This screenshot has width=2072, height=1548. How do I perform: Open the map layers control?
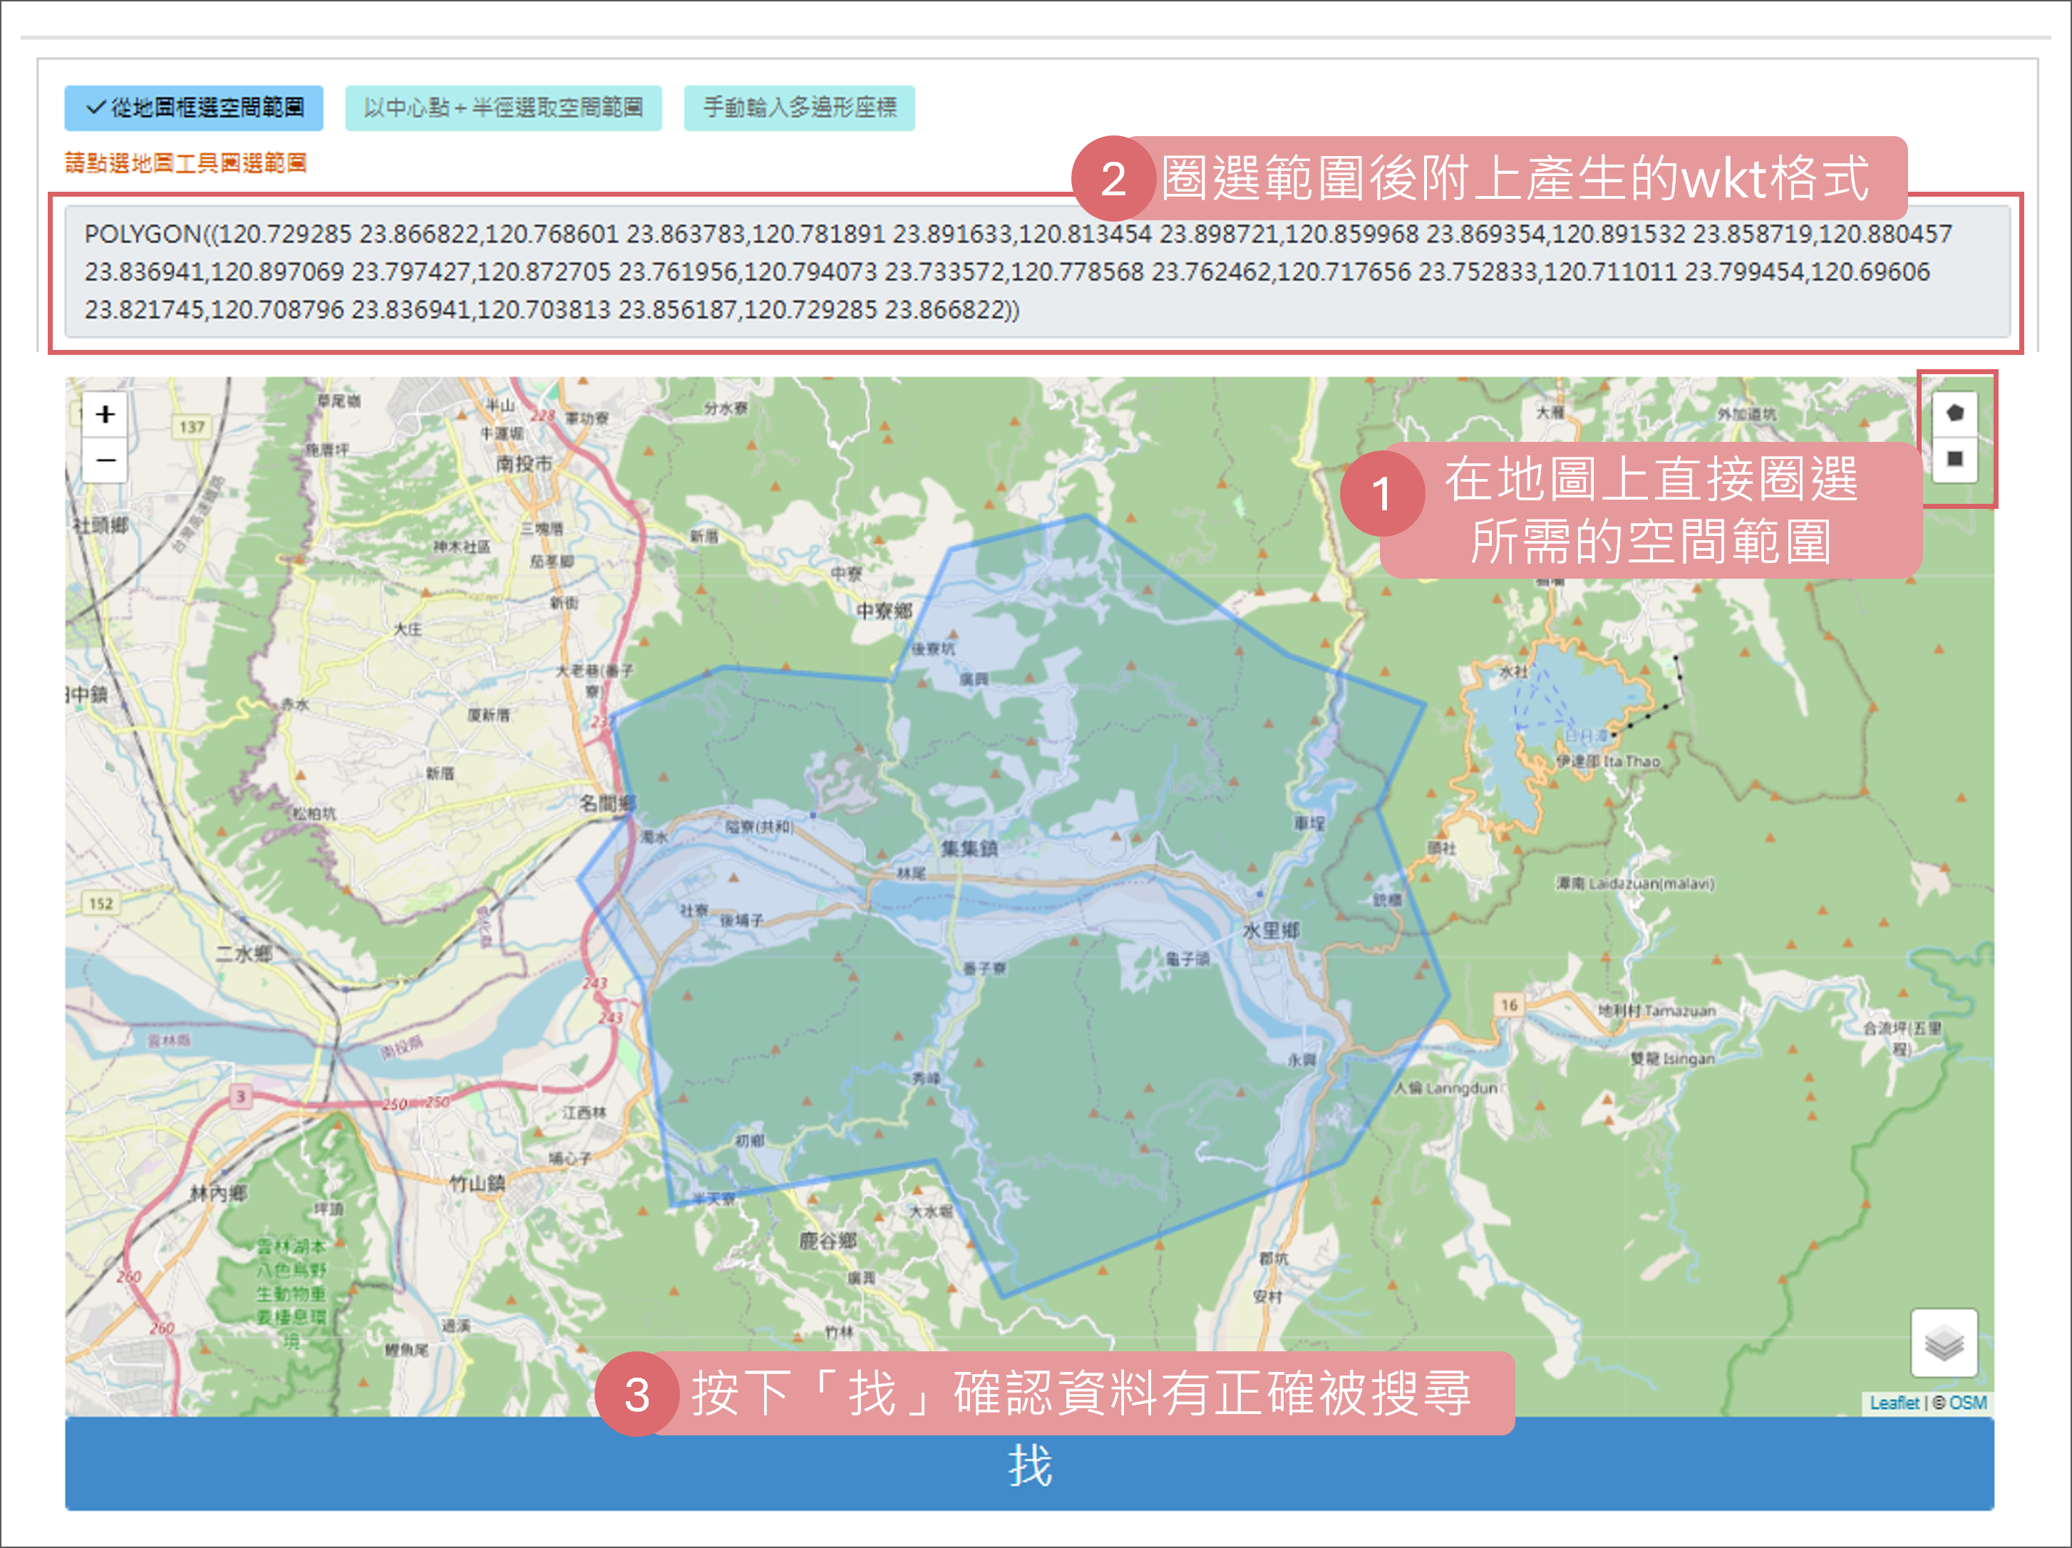point(1943,1343)
